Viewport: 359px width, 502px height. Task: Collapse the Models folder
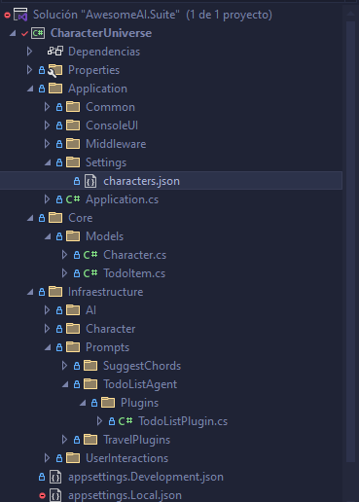(48, 236)
